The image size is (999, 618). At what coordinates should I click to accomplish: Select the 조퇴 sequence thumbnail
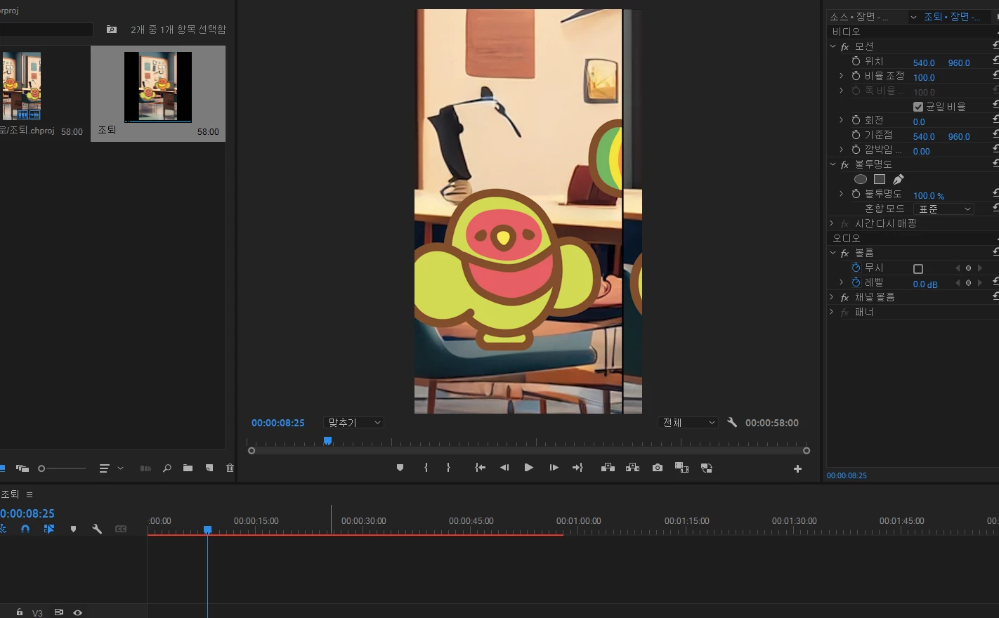pyautogui.click(x=158, y=87)
